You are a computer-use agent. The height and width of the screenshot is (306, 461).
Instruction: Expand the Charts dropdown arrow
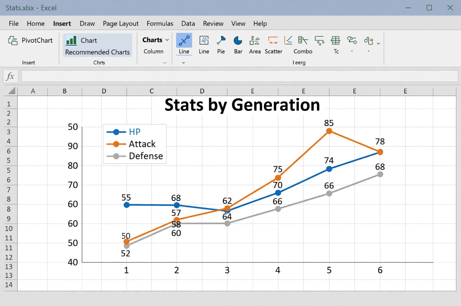(167, 40)
